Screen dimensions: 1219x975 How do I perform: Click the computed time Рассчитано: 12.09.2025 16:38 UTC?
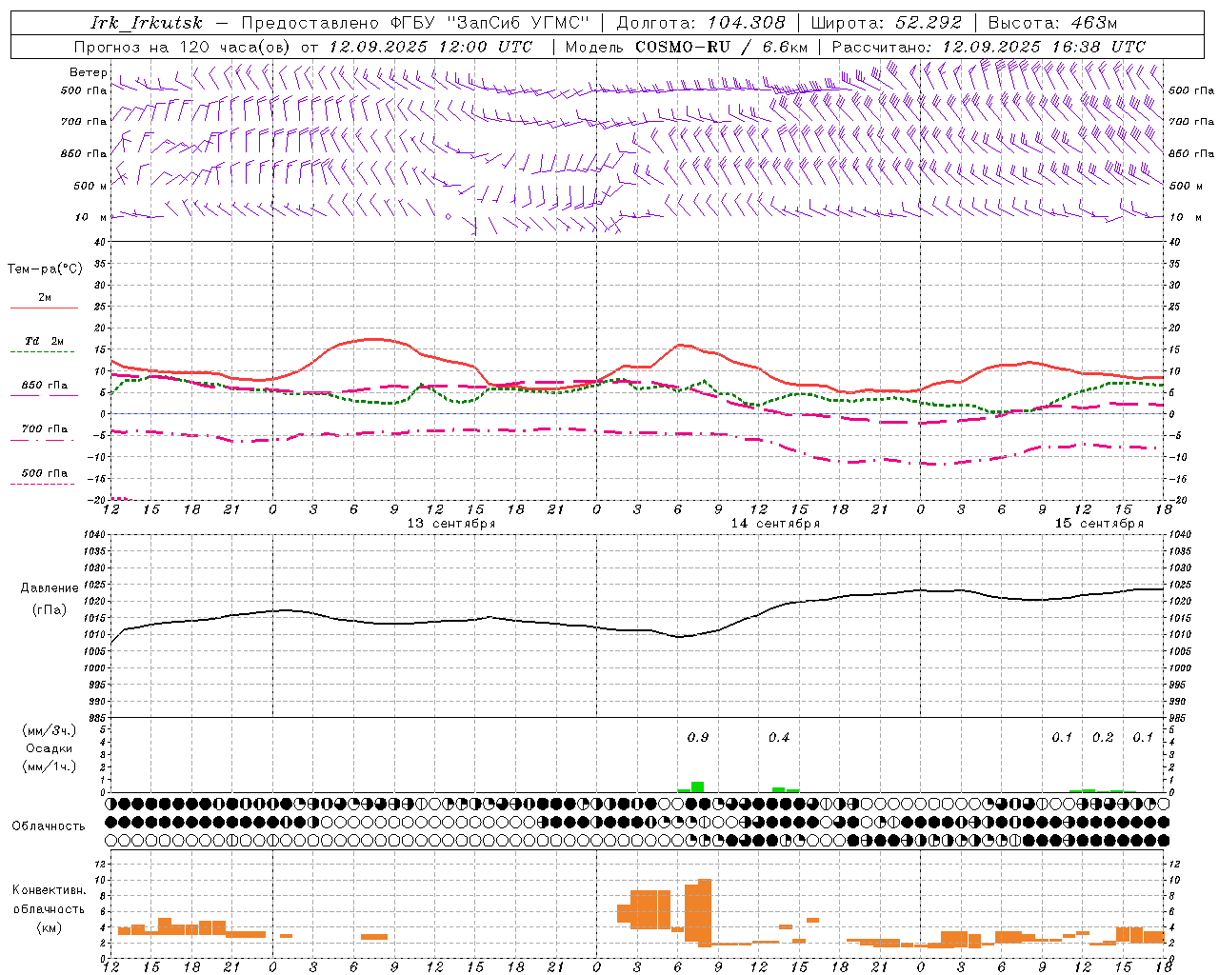coord(989,47)
